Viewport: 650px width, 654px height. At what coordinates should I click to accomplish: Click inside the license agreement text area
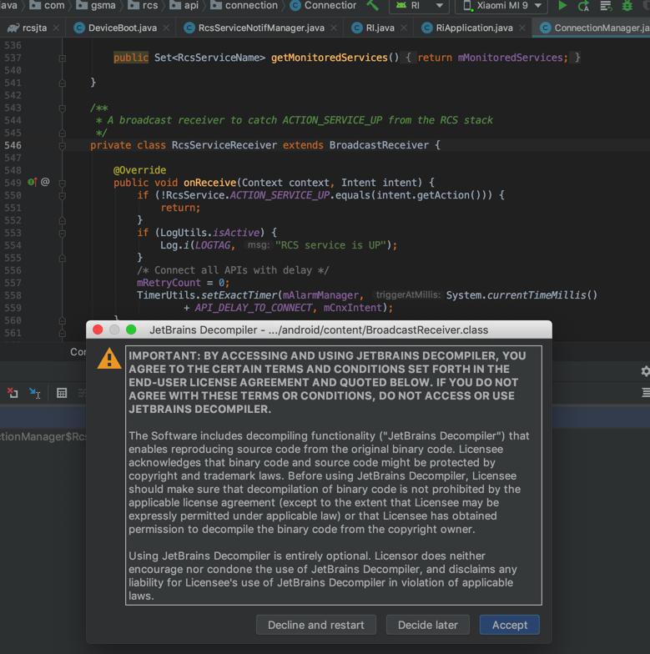tap(334, 475)
